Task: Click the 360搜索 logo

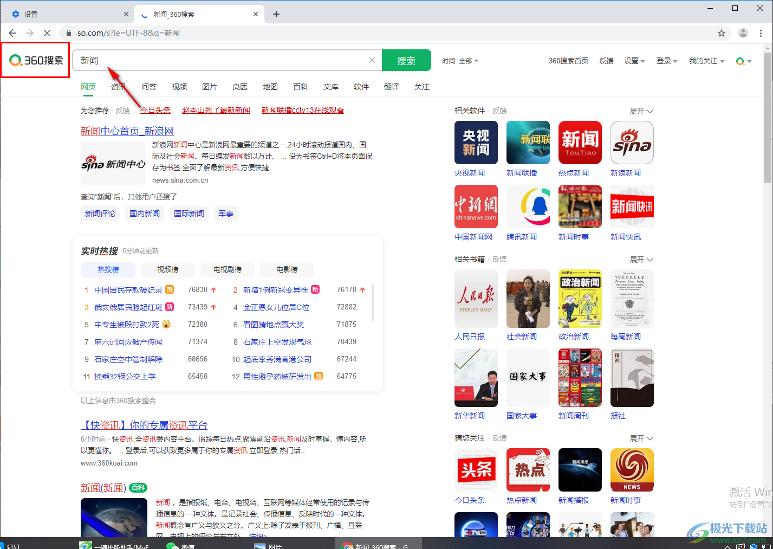Action: [x=36, y=60]
